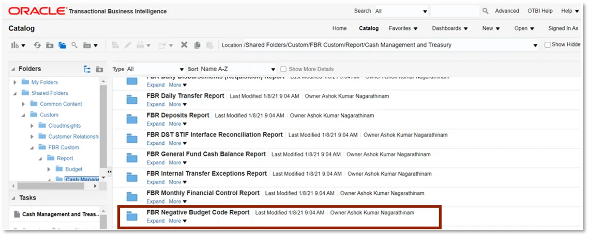
Task: Click the Advanced search link
Action: pyautogui.click(x=507, y=11)
